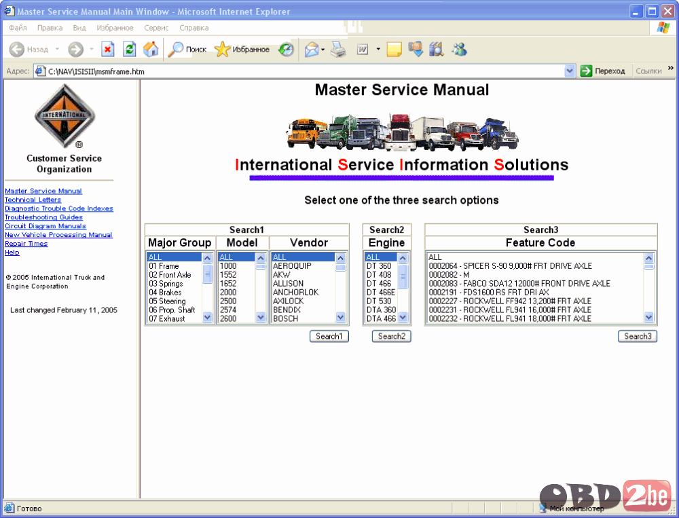
Task: Open the Circuit Diagram Manuals link
Action: pyautogui.click(x=45, y=225)
